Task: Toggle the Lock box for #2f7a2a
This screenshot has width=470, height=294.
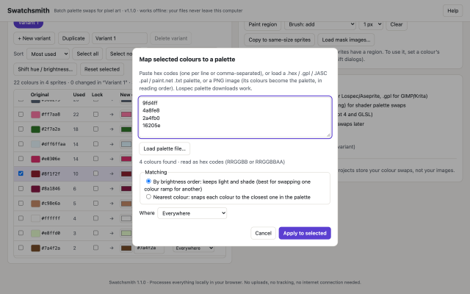Action: pos(95,129)
